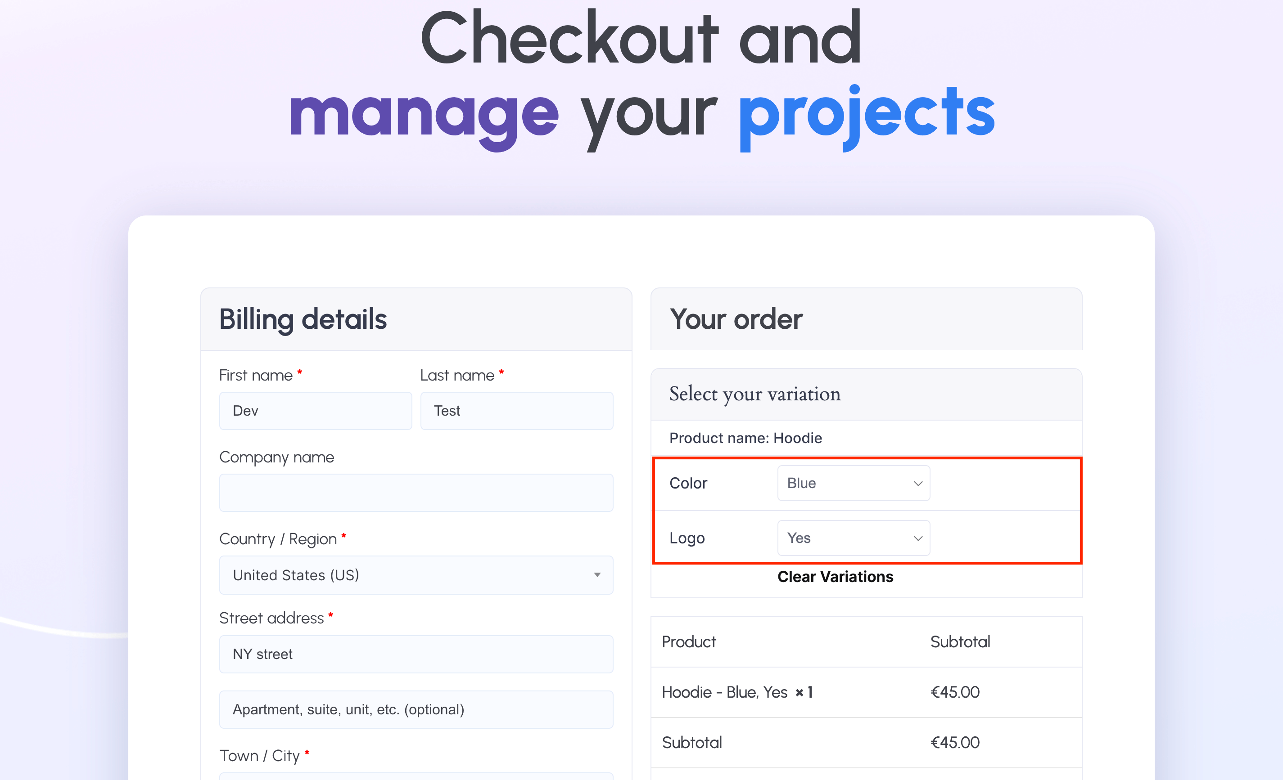Screen dimensions: 1283x780
Task: Click the Logo Yes option dropdown
Action: (852, 538)
